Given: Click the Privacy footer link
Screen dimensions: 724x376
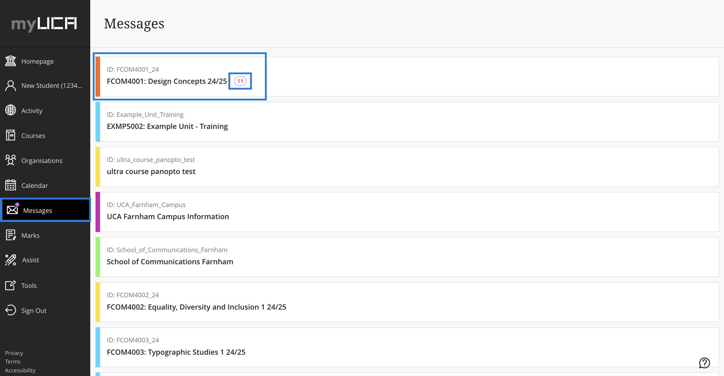Looking at the screenshot, I should (14, 353).
